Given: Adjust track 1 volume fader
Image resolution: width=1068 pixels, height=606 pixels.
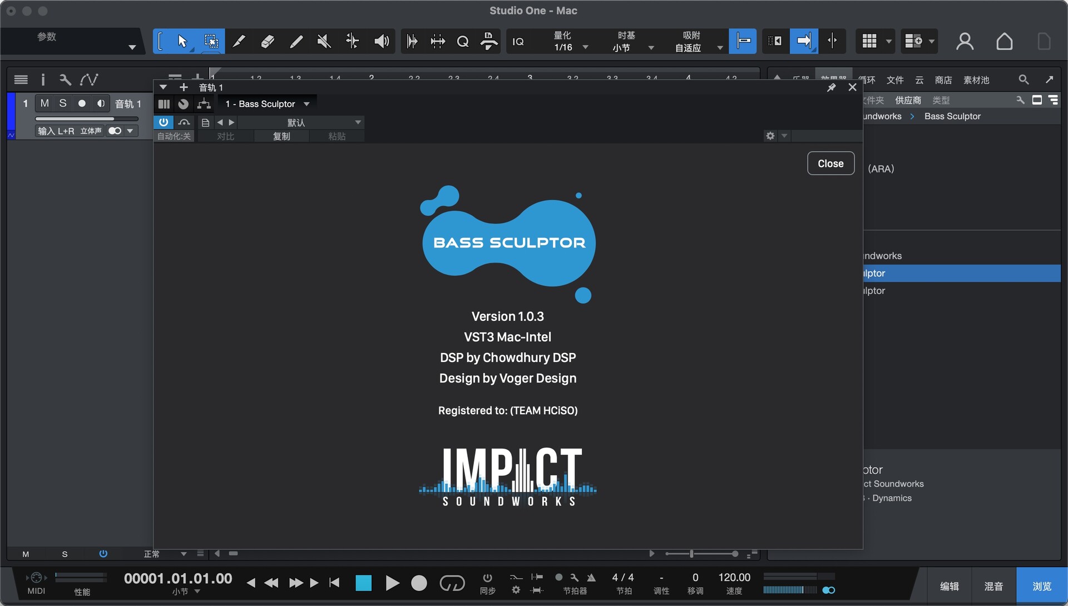Looking at the screenshot, I should 87,118.
